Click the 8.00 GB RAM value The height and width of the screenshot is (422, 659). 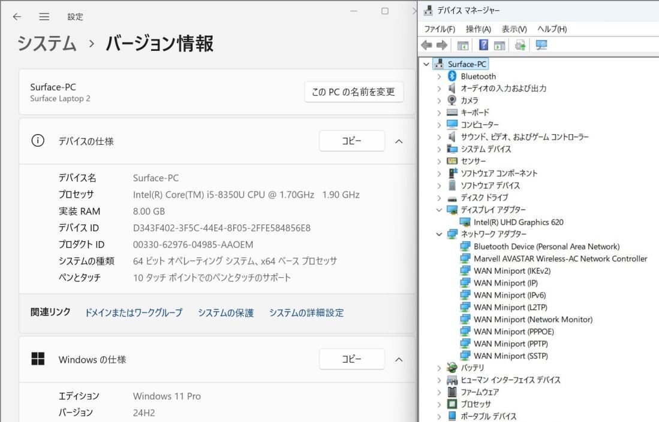coord(149,211)
